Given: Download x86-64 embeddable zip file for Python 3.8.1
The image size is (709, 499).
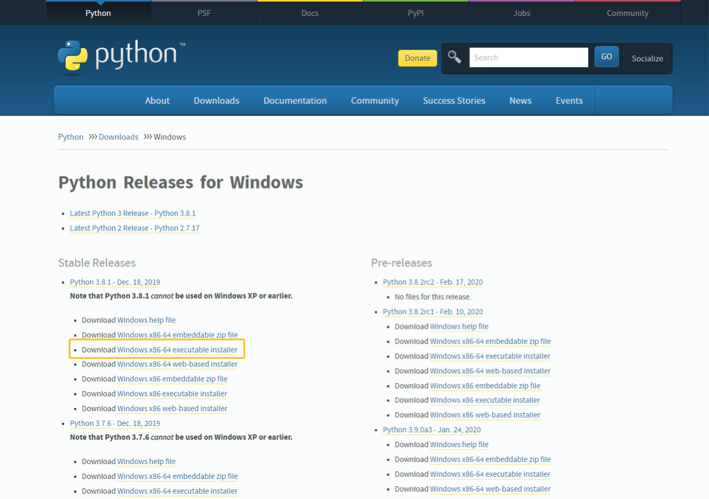Looking at the screenshot, I should pos(178,335).
